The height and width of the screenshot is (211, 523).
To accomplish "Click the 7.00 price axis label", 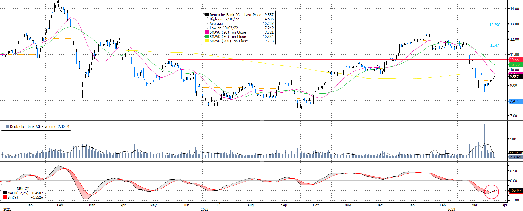I will [x=514, y=116].
